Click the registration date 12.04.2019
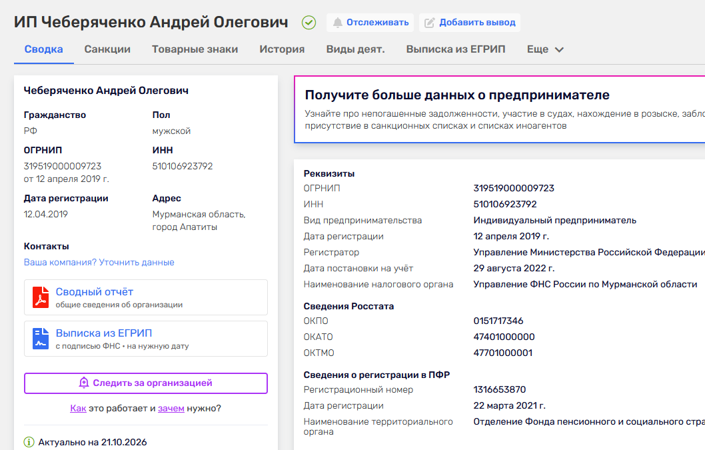Screen dimensions: 705x450 point(46,214)
